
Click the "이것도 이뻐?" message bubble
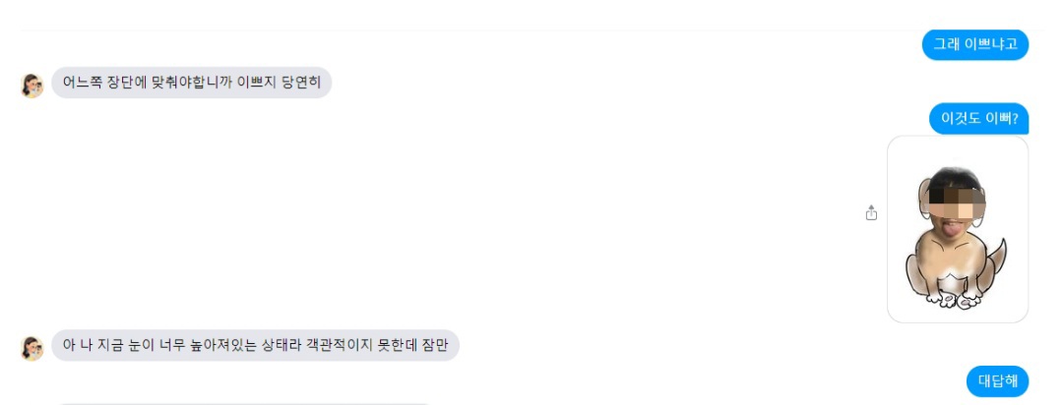[x=978, y=119]
